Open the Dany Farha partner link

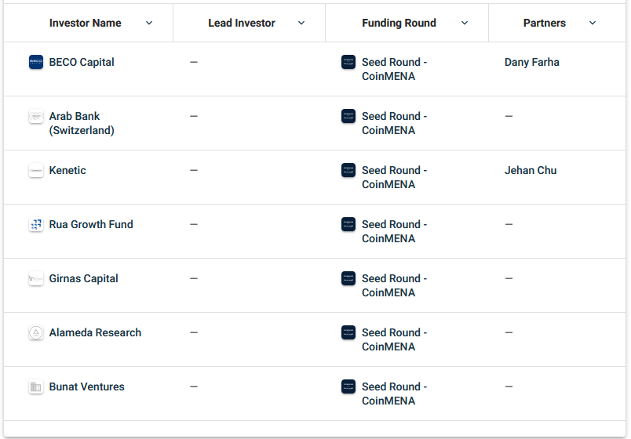531,62
